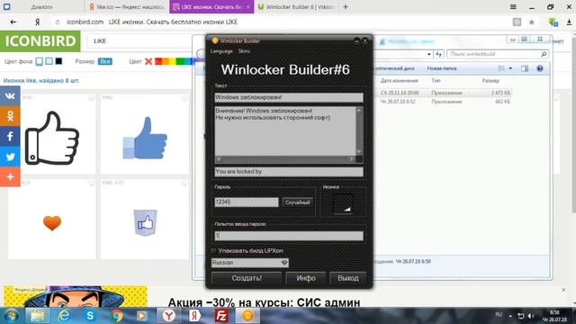
Task: Click Explorer change view icon
Action: pyautogui.click(x=501, y=68)
